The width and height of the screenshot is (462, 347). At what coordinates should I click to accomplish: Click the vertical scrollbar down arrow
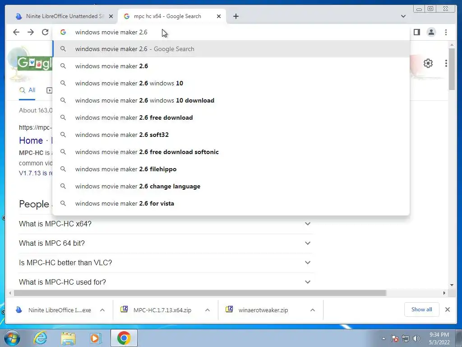tap(452, 285)
